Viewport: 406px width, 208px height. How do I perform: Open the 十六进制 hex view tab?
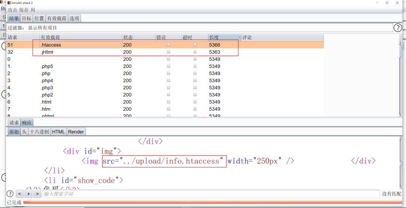[39, 132]
